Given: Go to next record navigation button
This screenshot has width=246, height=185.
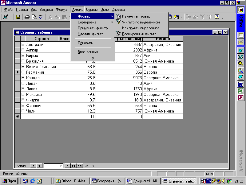Looking at the screenshot, I should (67, 166).
